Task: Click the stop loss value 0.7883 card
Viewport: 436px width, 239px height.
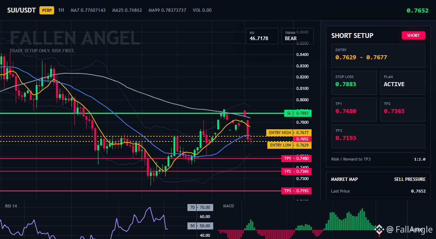Action: point(354,82)
